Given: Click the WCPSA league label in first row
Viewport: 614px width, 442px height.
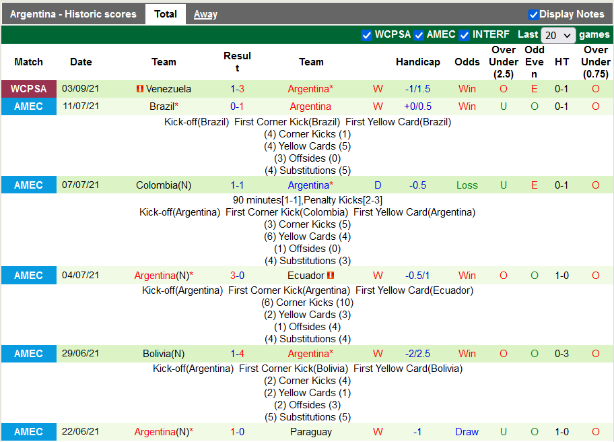Looking at the screenshot, I should (28, 89).
